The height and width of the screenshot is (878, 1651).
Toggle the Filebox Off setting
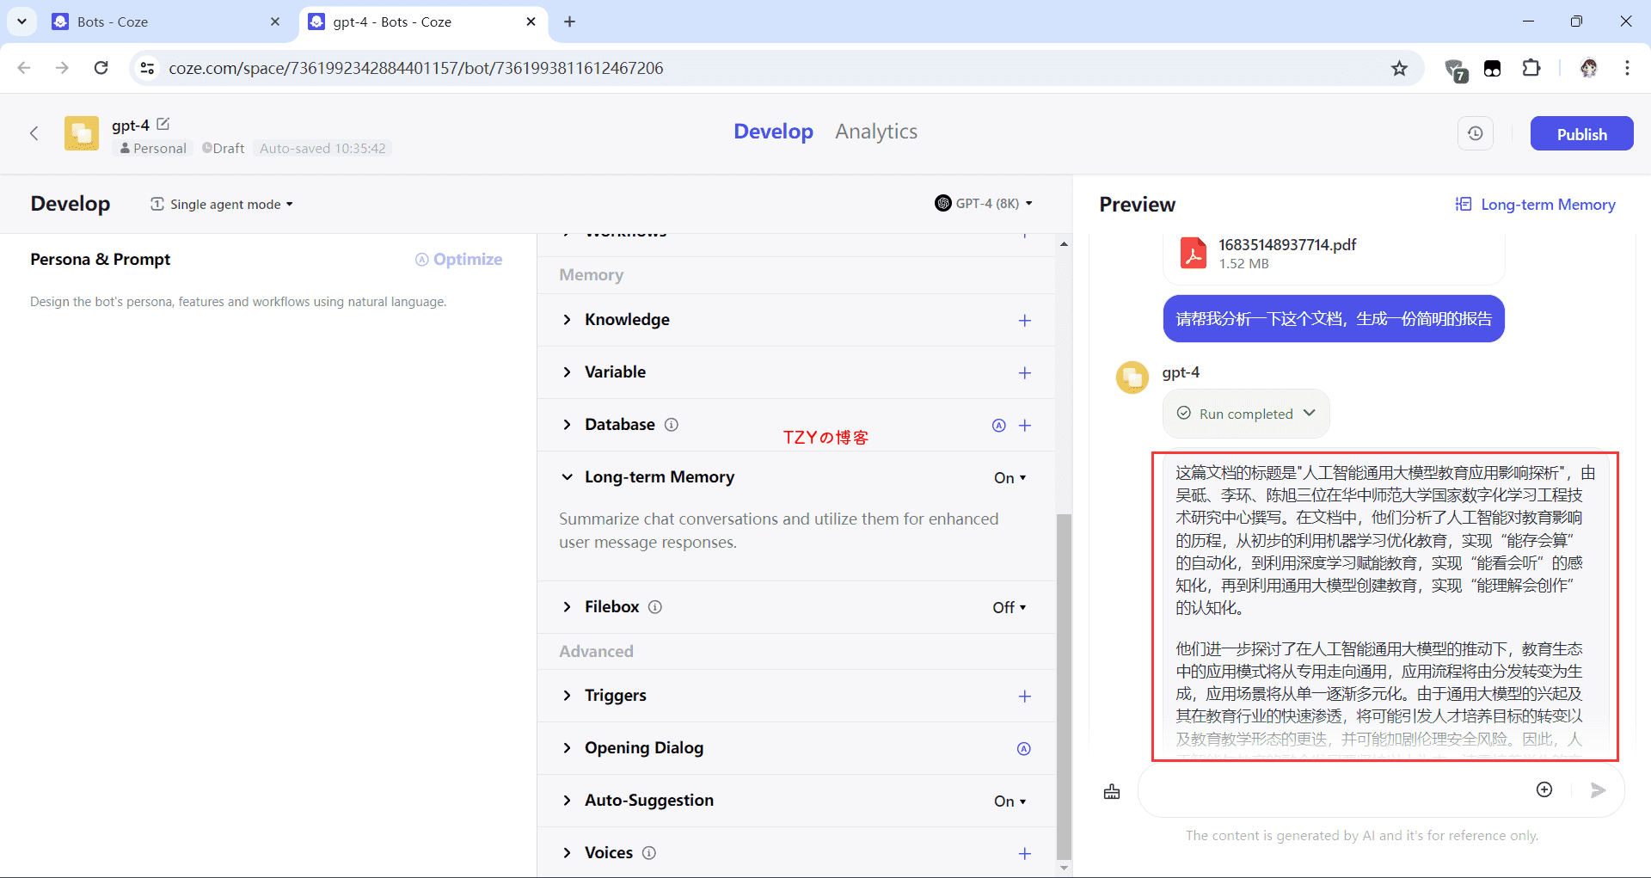coord(1009,607)
